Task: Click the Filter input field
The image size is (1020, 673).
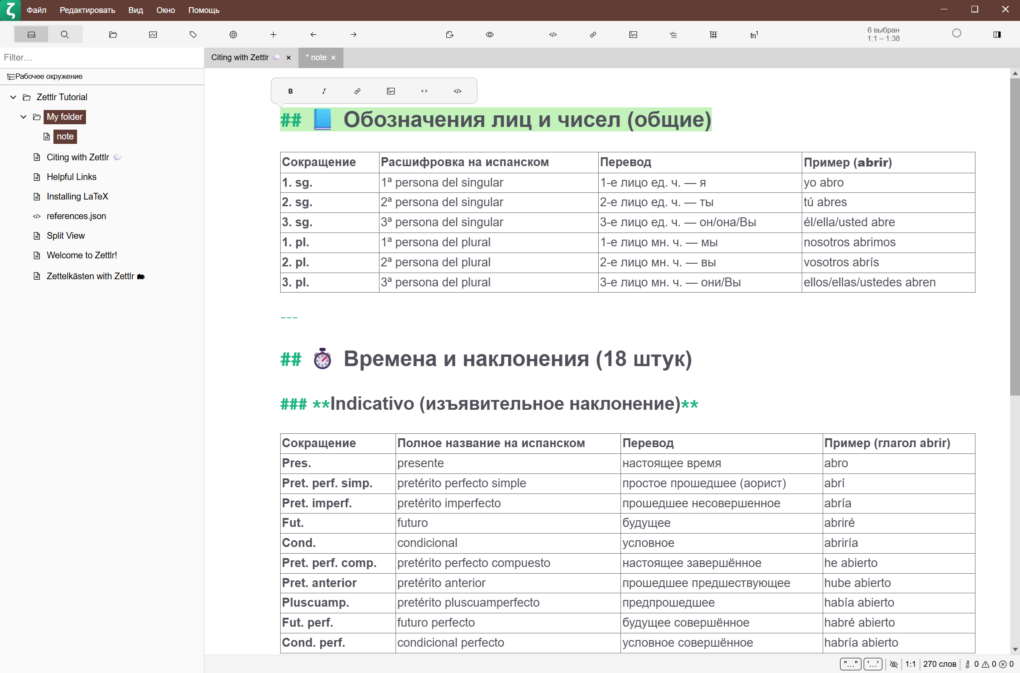Action: pos(102,57)
